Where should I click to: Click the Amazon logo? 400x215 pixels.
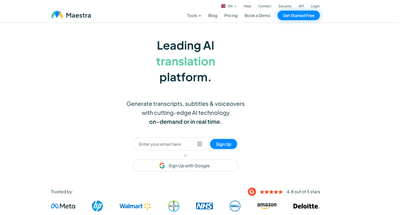[267, 206]
